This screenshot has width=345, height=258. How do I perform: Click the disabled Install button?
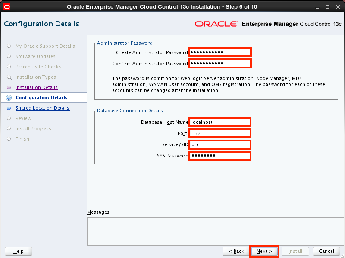point(295,251)
